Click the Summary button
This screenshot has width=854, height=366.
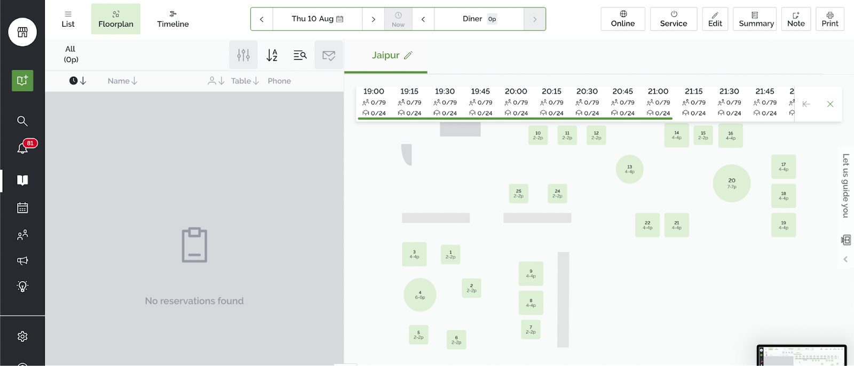(x=756, y=19)
